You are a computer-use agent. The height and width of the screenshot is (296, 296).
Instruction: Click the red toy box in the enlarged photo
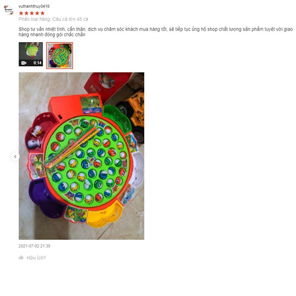pos(107,85)
